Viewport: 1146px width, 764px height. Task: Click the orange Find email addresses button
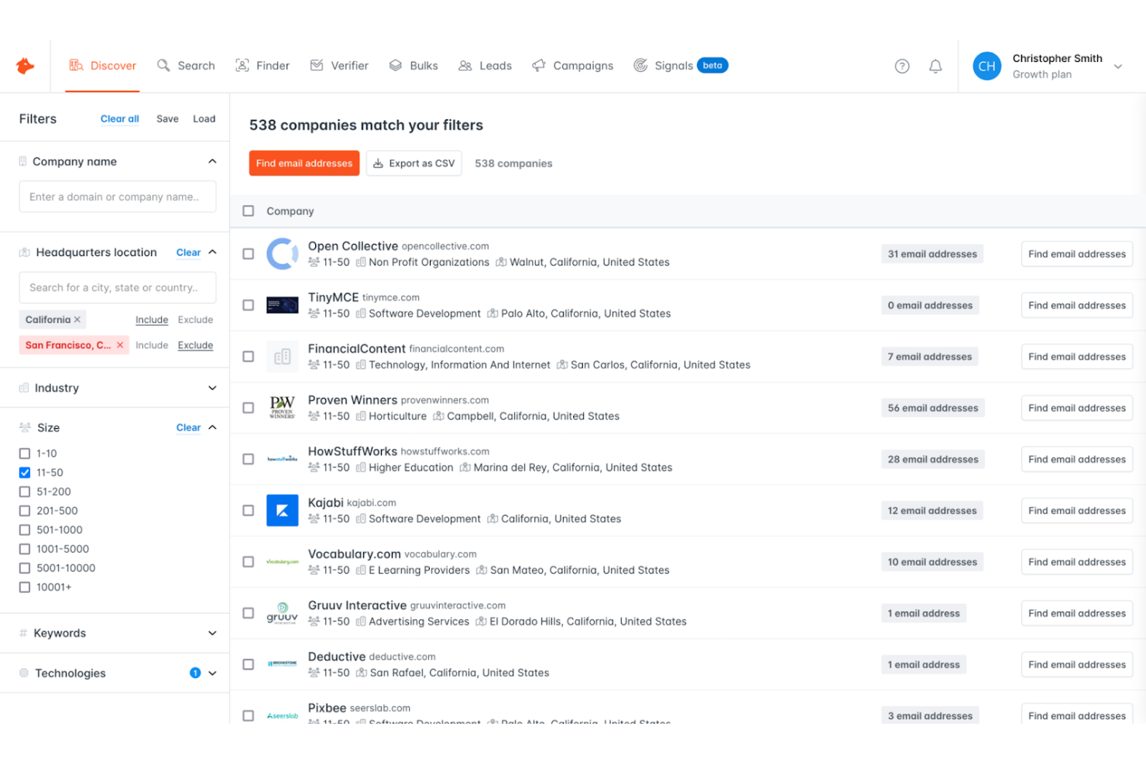pos(304,163)
